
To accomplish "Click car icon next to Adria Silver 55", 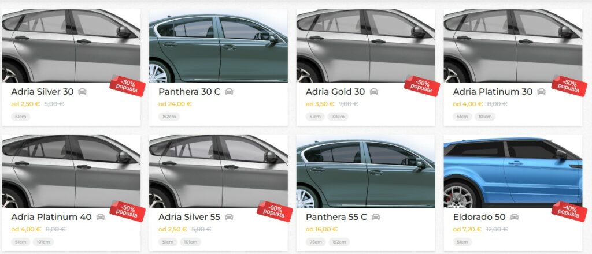I will [229, 217].
